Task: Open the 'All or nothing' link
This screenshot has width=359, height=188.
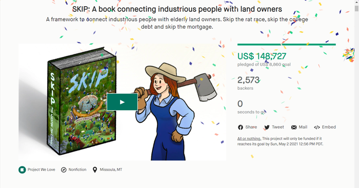Action: pyautogui.click(x=249, y=139)
